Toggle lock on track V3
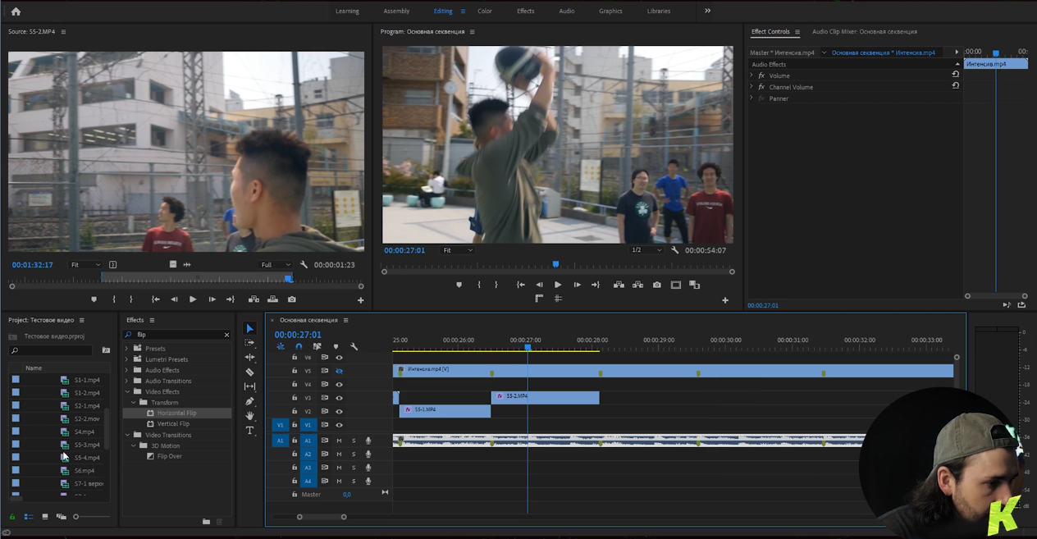This screenshot has width=1037, height=539. (x=295, y=398)
